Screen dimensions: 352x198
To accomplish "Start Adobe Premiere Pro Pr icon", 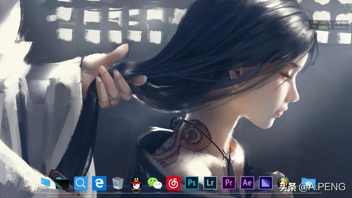I will tap(229, 183).
